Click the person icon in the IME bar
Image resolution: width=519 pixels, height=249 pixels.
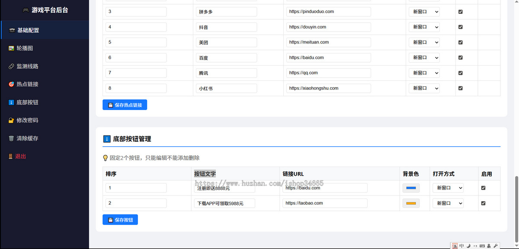tap(489, 246)
